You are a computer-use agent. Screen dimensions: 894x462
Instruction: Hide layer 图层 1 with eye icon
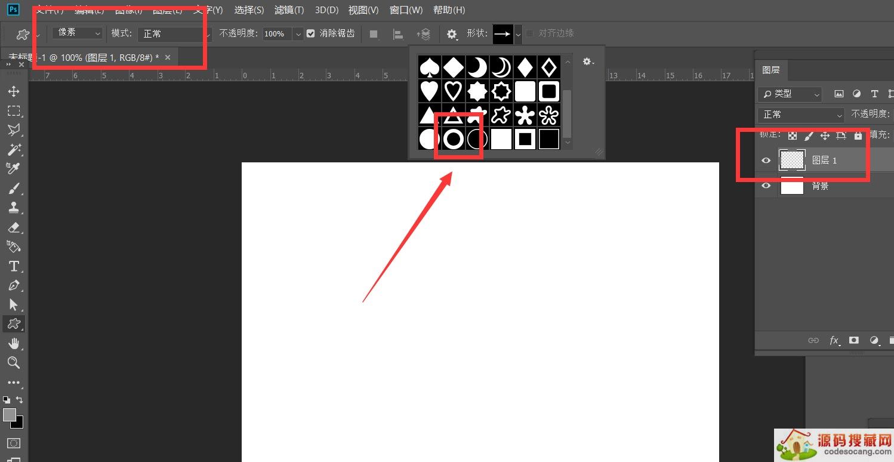(766, 160)
